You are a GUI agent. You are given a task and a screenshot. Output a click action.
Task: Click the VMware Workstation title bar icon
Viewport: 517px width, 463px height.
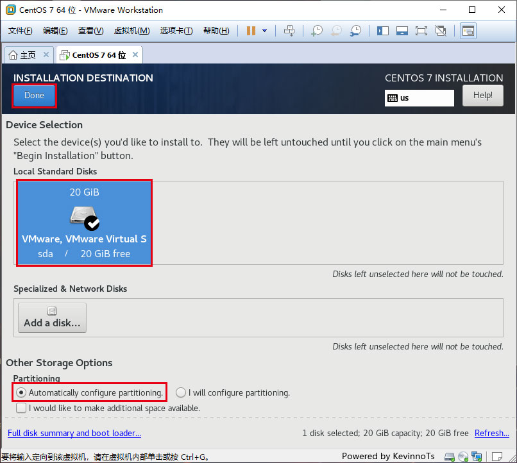pyautogui.click(x=11, y=10)
